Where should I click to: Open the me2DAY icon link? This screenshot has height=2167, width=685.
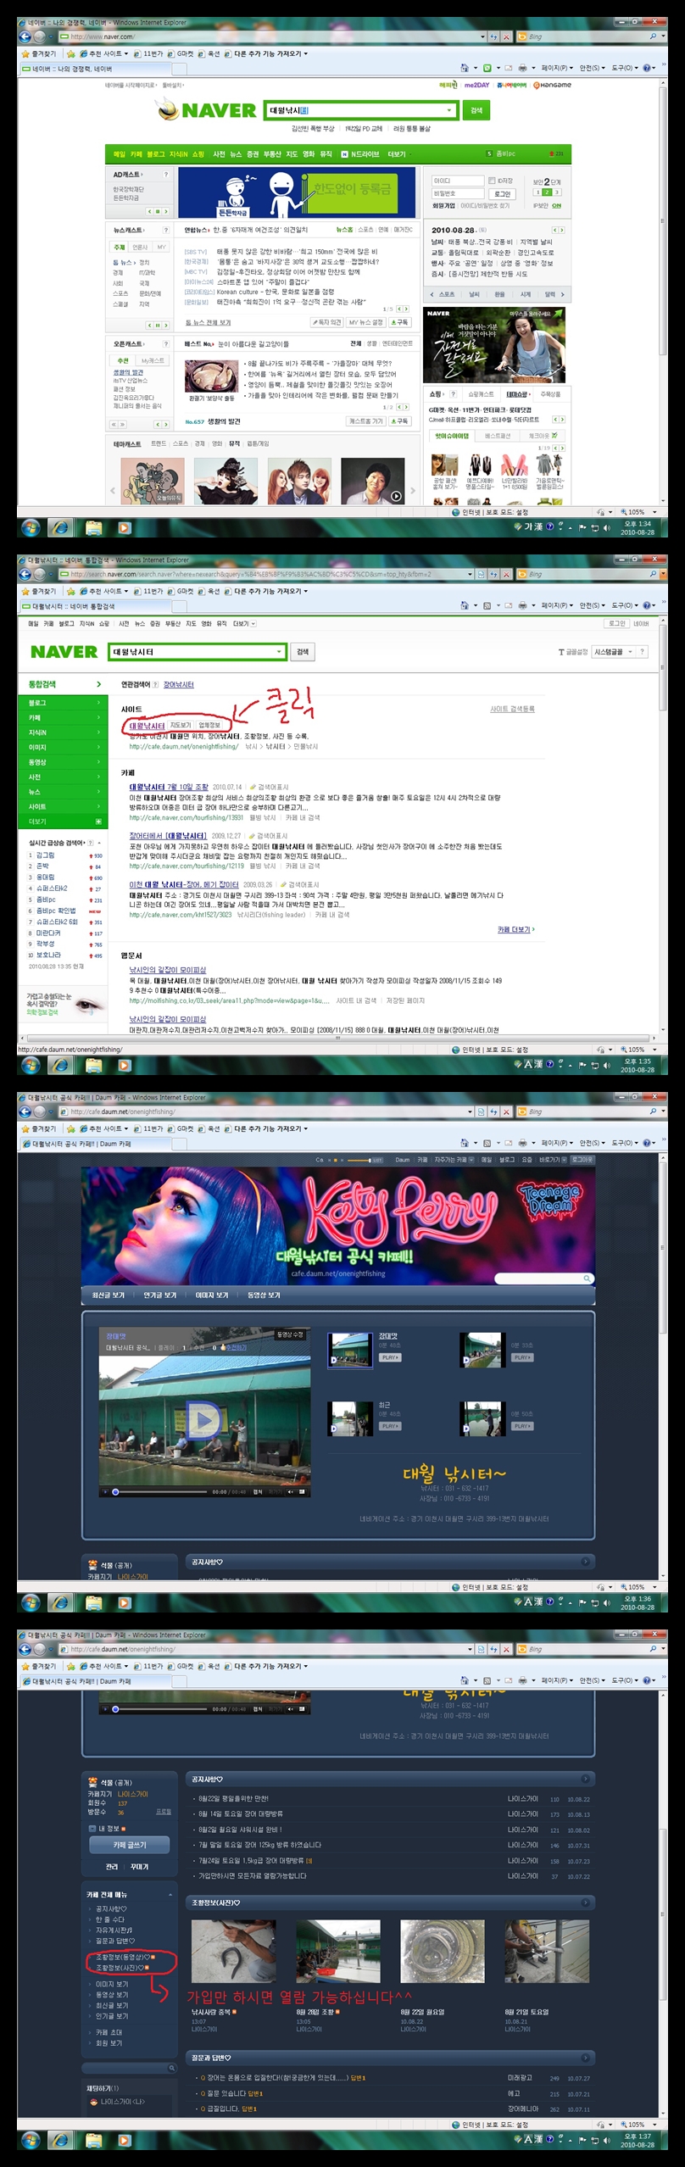point(476,85)
